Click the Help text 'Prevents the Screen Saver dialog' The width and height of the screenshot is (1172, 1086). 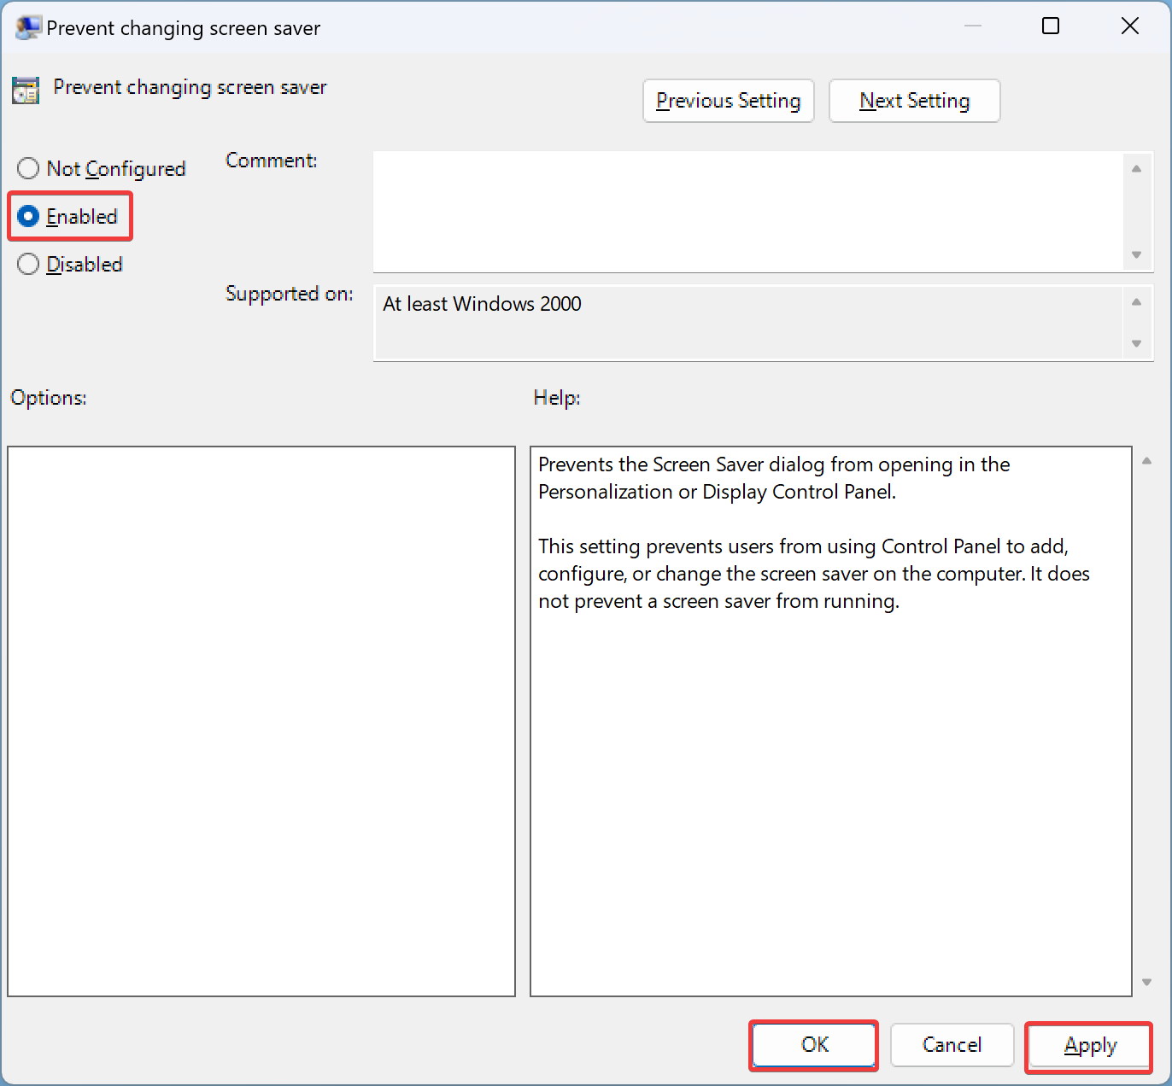[x=651, y=464]
